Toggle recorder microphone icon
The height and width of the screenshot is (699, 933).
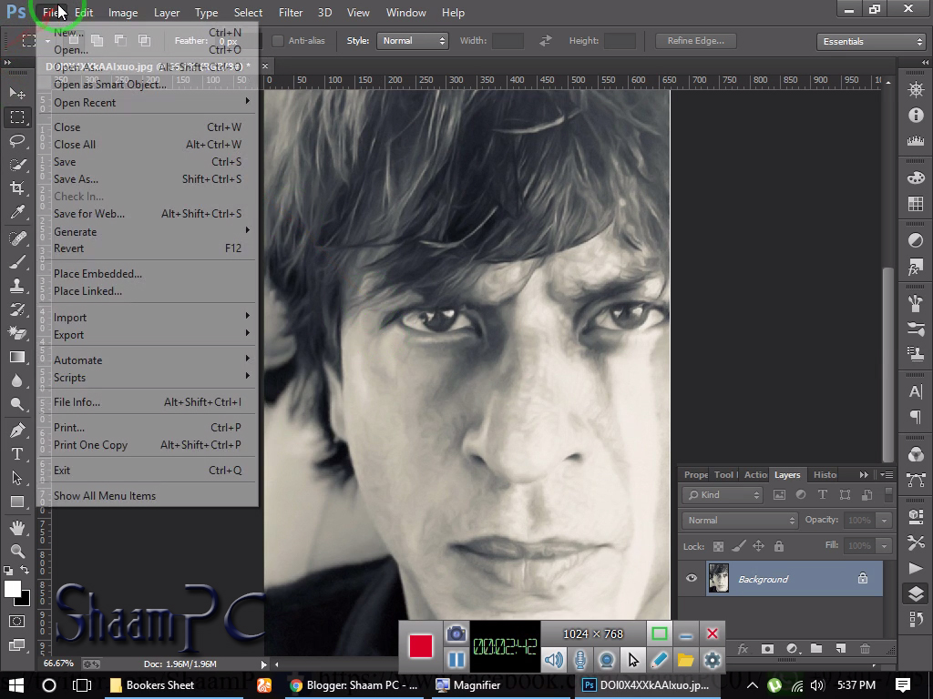click(x=580, y=660)
